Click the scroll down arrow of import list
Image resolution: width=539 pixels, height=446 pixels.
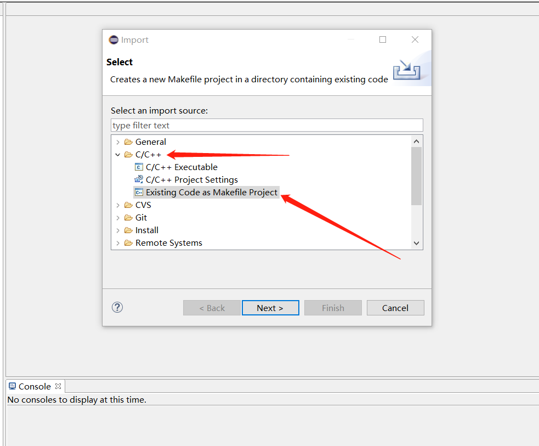point(416,243)
